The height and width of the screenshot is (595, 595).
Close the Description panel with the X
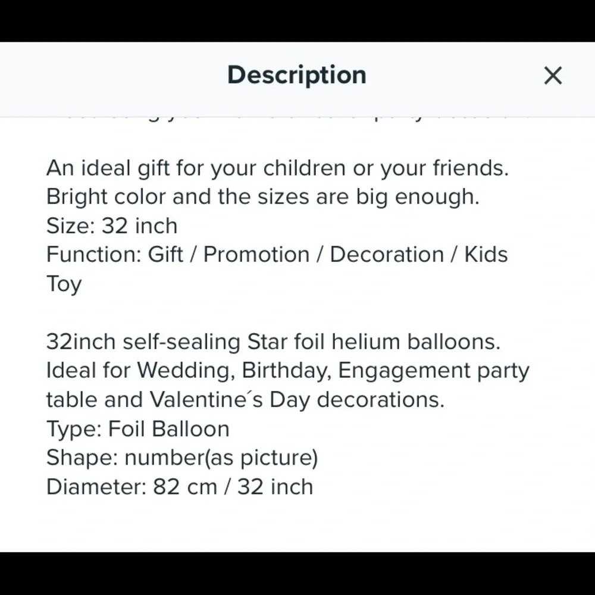pos(553,76)
